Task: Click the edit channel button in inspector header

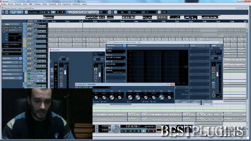Action: pos(20,24)
